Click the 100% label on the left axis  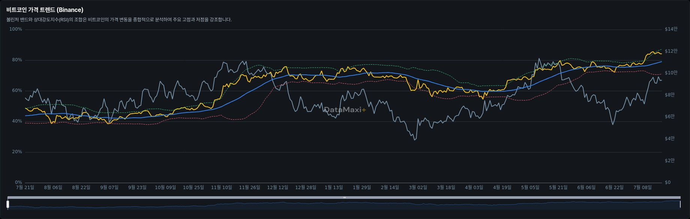[15, 29]
